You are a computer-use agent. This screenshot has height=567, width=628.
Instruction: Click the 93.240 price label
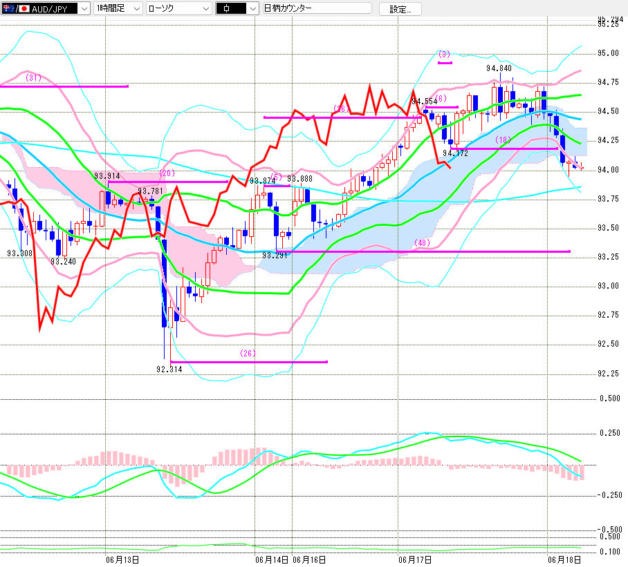tap(63, 262)
